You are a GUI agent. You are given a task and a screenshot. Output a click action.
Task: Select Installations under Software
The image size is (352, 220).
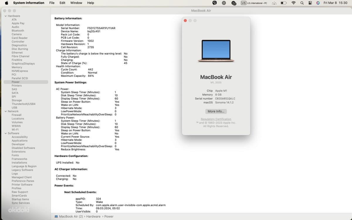click(19, 163)
